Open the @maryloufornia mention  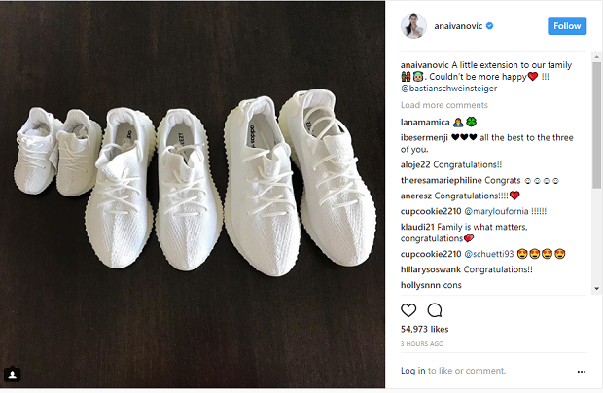point(496,211)
